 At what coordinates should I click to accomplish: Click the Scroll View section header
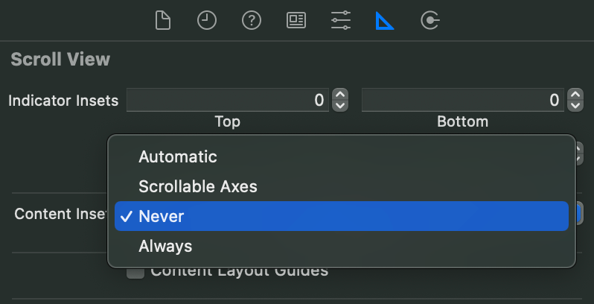[x=60, y=60]
